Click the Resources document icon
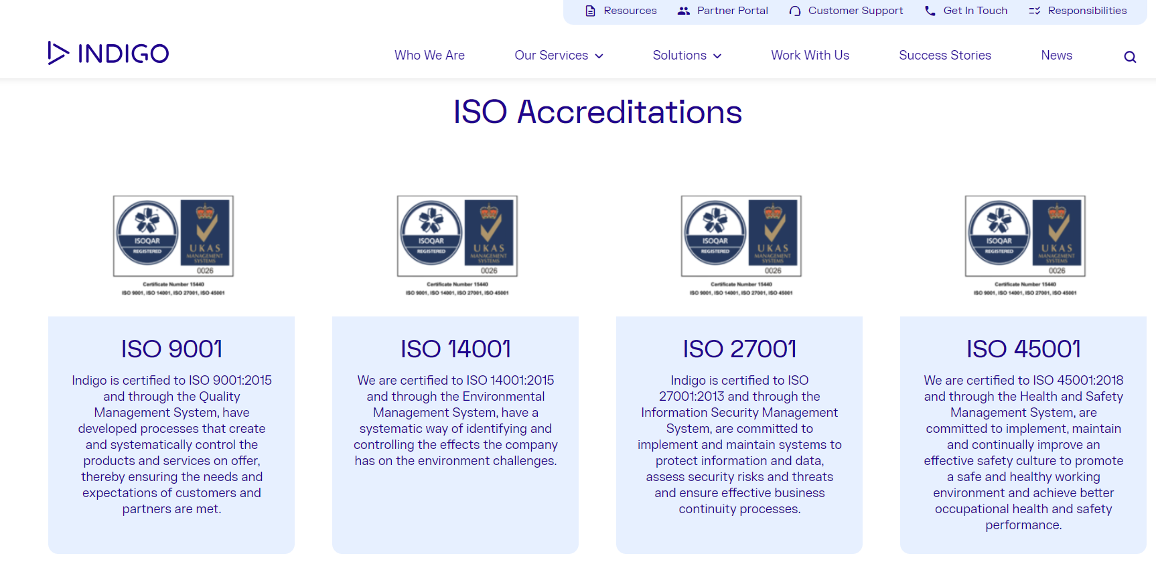The height and width of the screenshot is (562, 1156). tap(590, 11)
